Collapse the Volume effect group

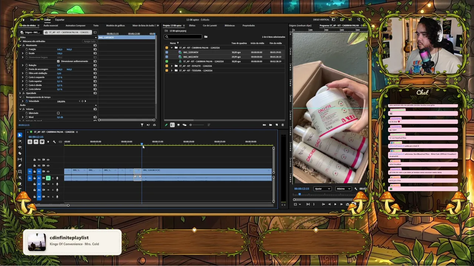tap(20, 109)
